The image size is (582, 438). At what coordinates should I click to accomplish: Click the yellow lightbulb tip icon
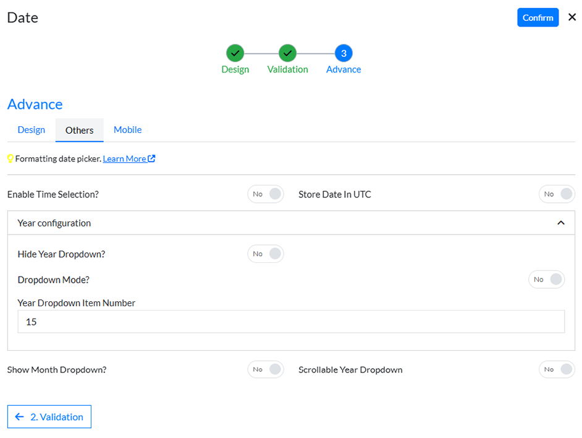point(10,158)
